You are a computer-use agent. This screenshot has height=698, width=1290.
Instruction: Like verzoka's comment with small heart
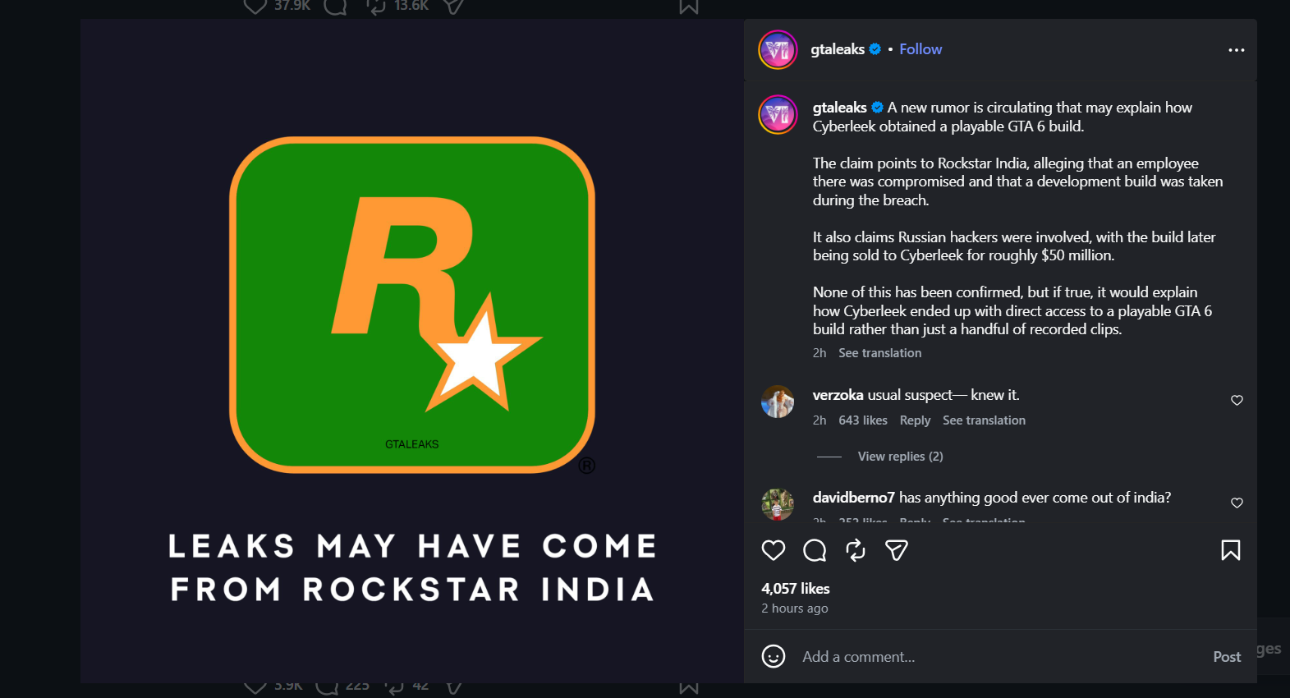click(1237, 401)
